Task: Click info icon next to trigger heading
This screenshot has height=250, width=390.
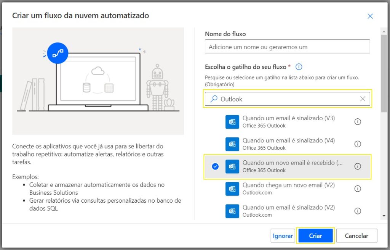Action: pyautogui.click(x=299, y=67)
